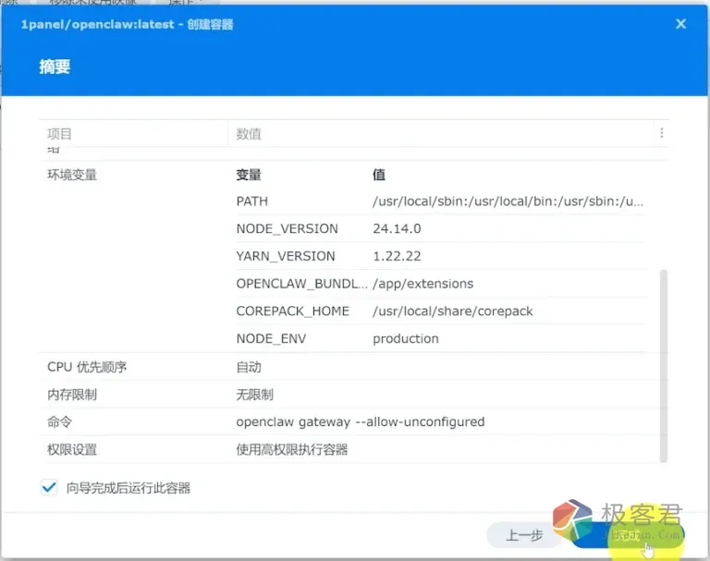Click the 摘要 dialog heading
This screenshot has width=710, height=561.
55,67
